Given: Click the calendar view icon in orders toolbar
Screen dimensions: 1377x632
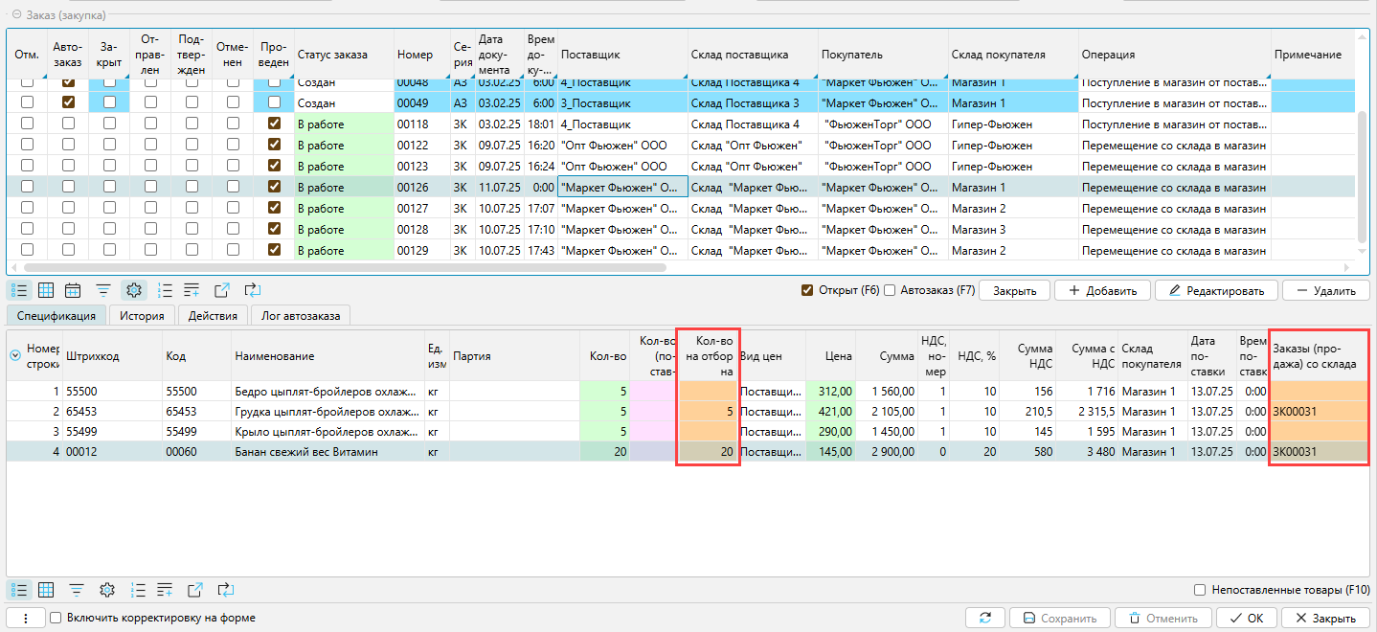Looking at the screenshot, I should coord(73,290).
